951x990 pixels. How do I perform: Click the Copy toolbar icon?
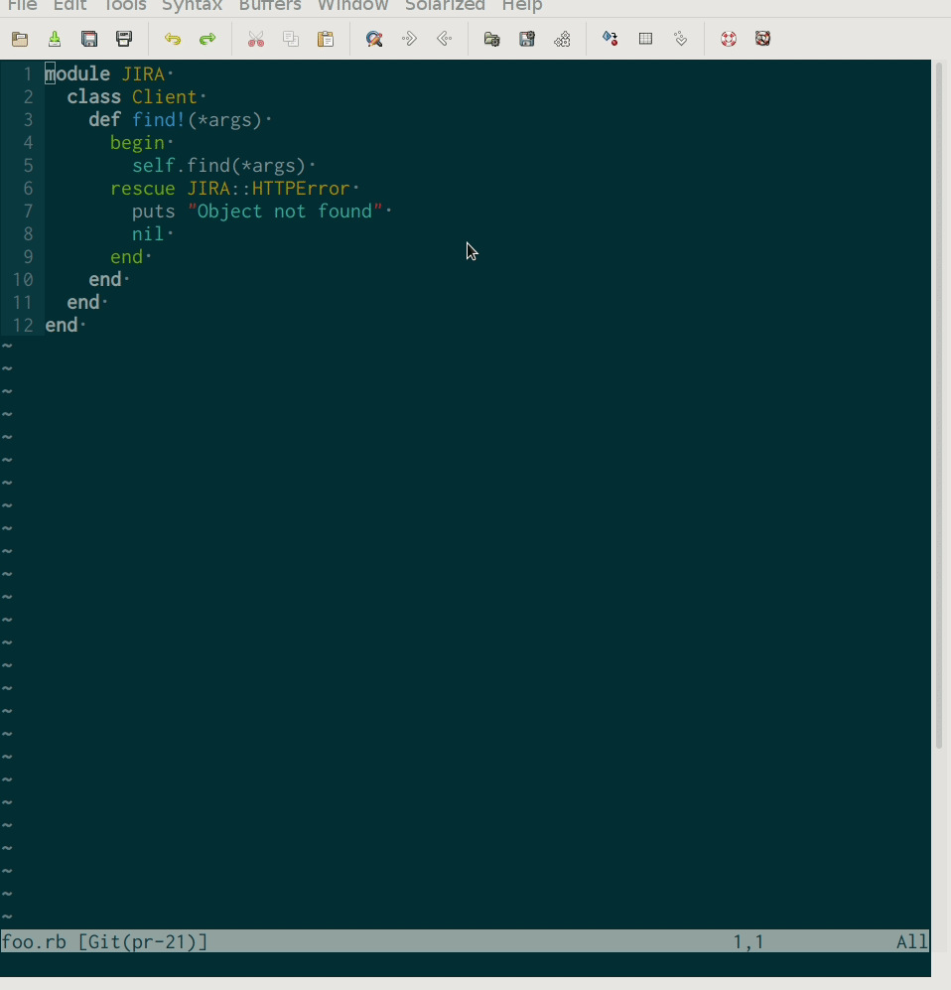click(x=291, y=39)
